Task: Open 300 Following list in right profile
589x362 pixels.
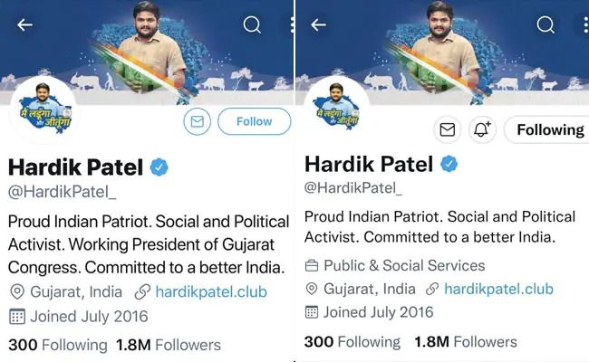Action: pyautogui.click(x=352, y=341)
